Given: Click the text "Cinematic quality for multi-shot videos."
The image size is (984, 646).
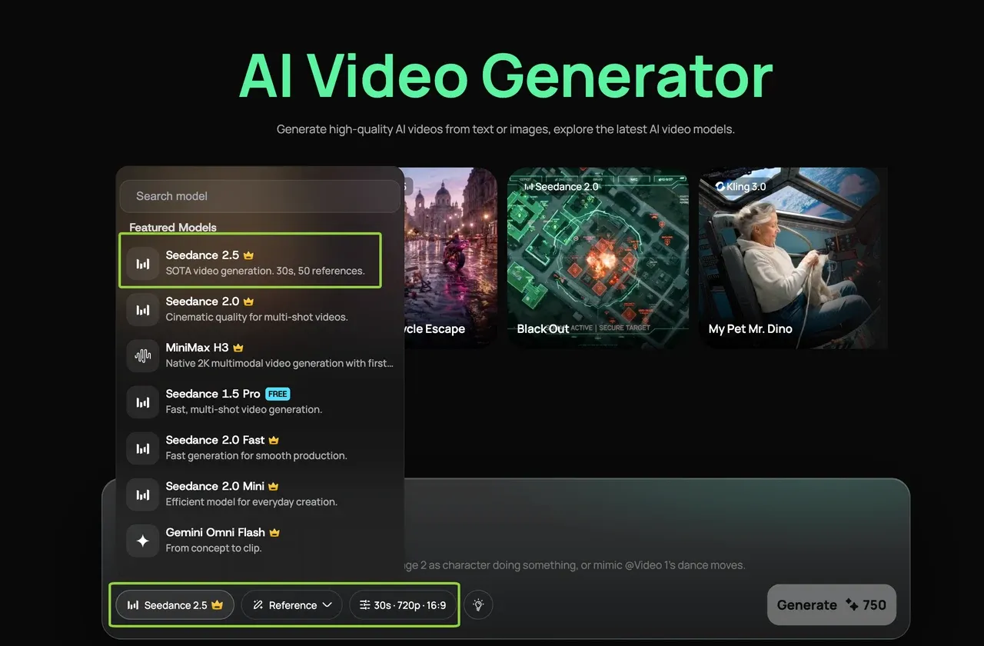Looking at the screenshot, I should click(257, 317).
